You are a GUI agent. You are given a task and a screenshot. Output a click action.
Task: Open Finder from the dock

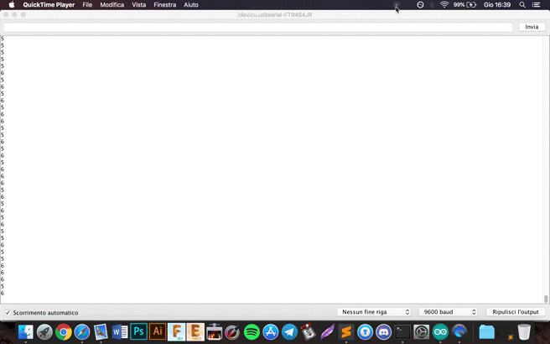pyautogui.click(x=26, y=331)
